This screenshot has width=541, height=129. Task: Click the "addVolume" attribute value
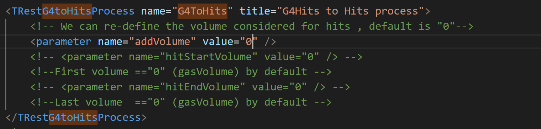point(162,42)
